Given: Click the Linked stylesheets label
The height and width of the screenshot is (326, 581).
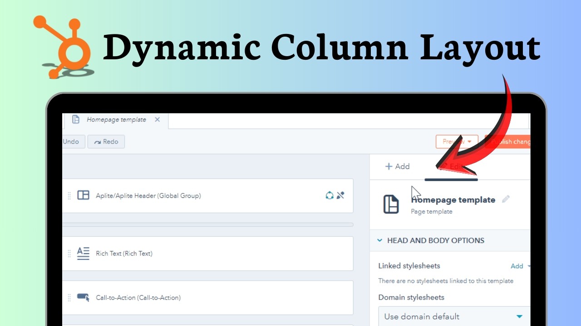Looking at the screenshot, I should pos(409,266).
